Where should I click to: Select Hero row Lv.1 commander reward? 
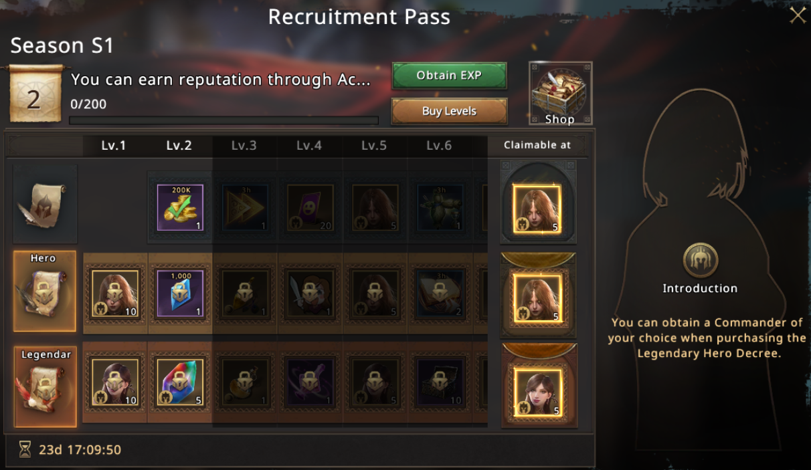[114, 293]
